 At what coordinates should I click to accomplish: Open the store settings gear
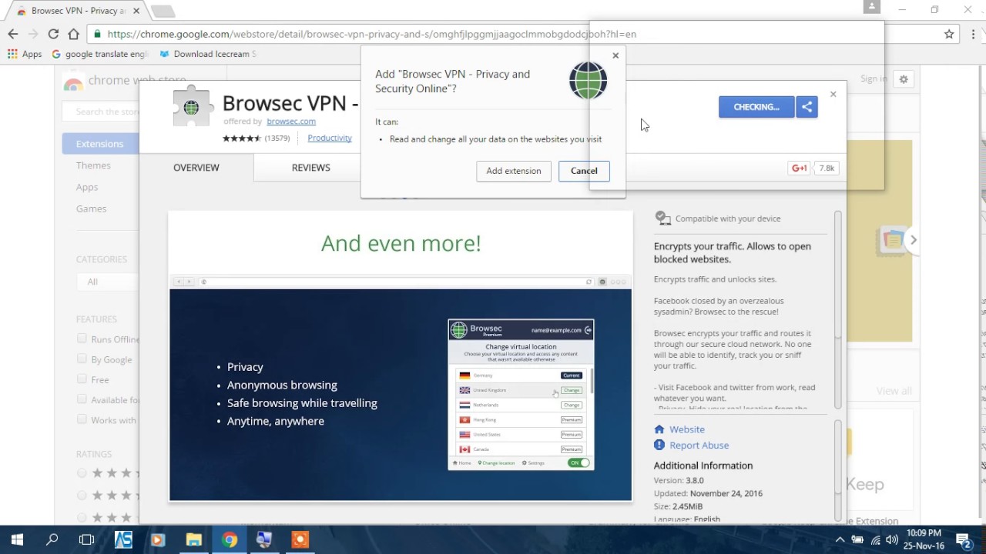pyautogui.click(x=904, y=78)
